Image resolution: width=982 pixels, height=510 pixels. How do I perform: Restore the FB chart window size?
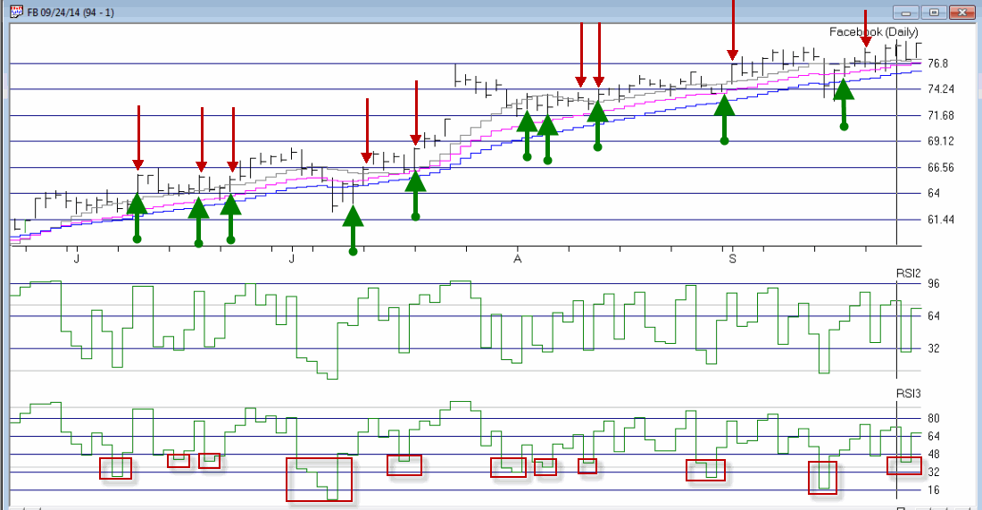[934, 12]
